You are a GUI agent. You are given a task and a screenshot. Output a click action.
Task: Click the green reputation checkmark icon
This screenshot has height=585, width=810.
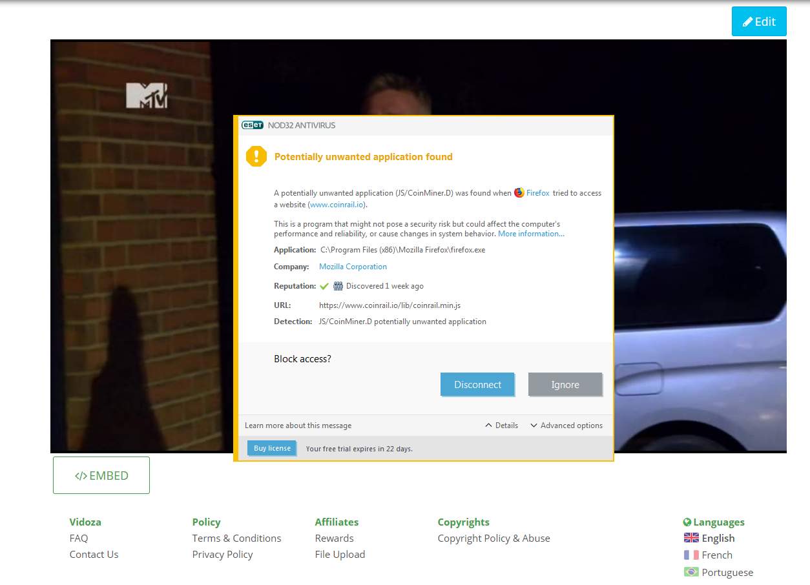(324, 286)
